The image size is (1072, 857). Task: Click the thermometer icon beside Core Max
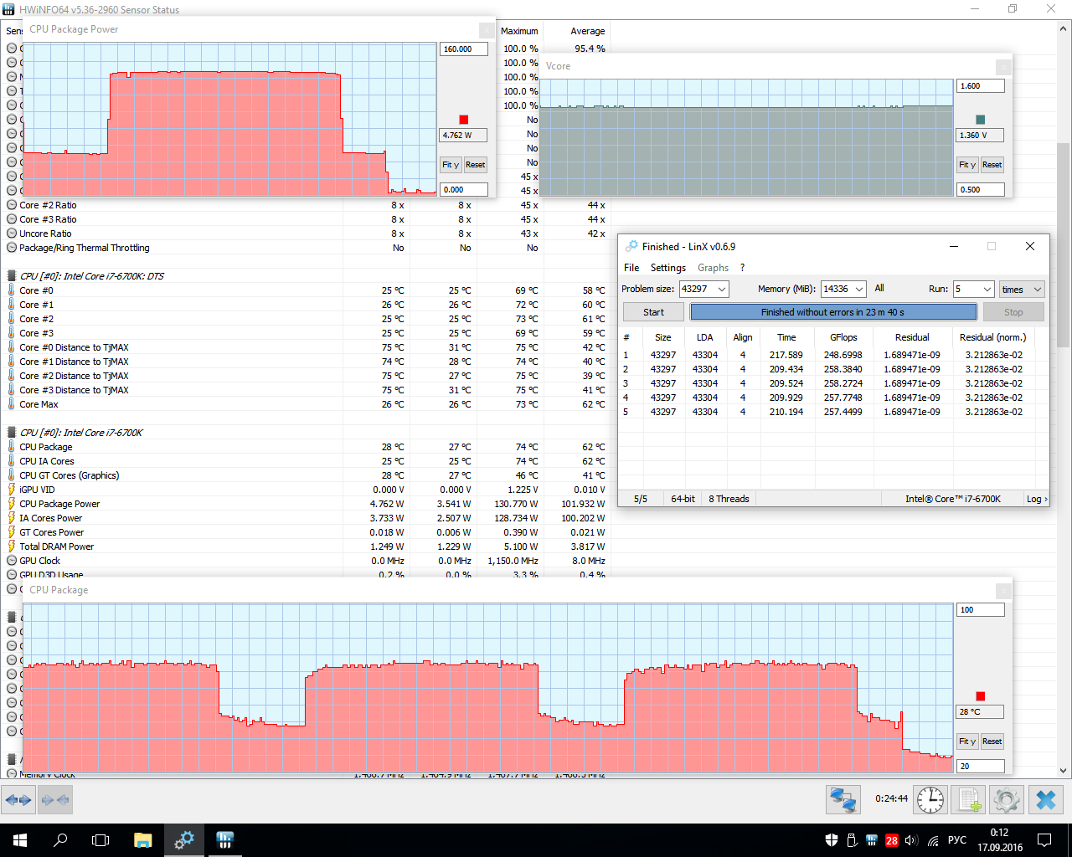(x=12, y=404)
